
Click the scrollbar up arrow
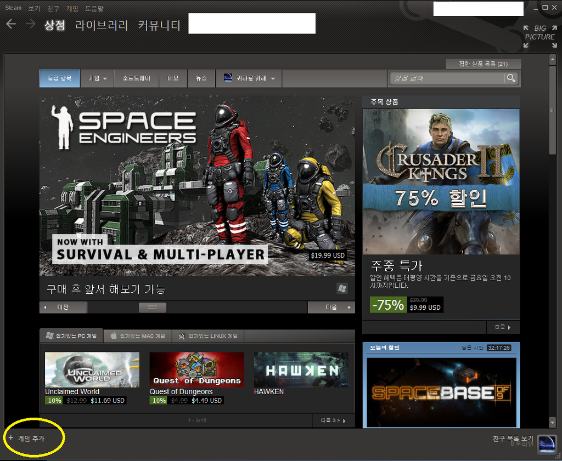[552, 60]
